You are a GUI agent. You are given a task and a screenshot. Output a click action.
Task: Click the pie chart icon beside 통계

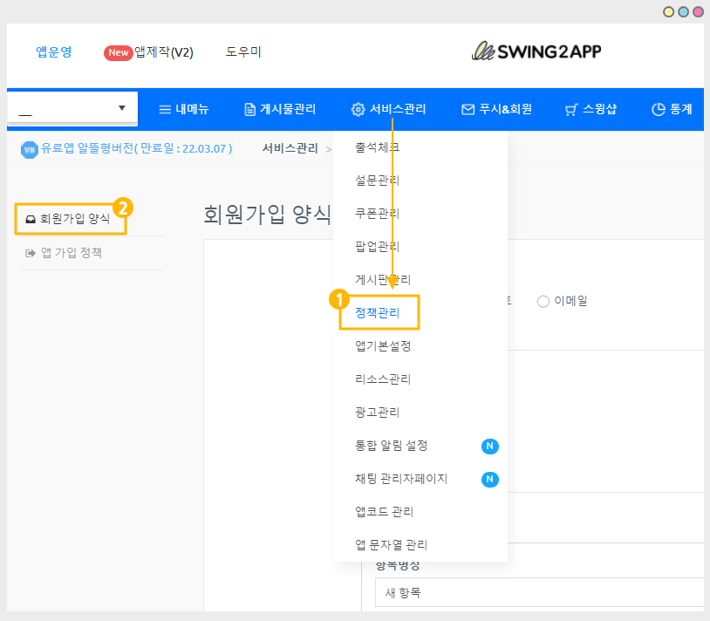point(659,110)
